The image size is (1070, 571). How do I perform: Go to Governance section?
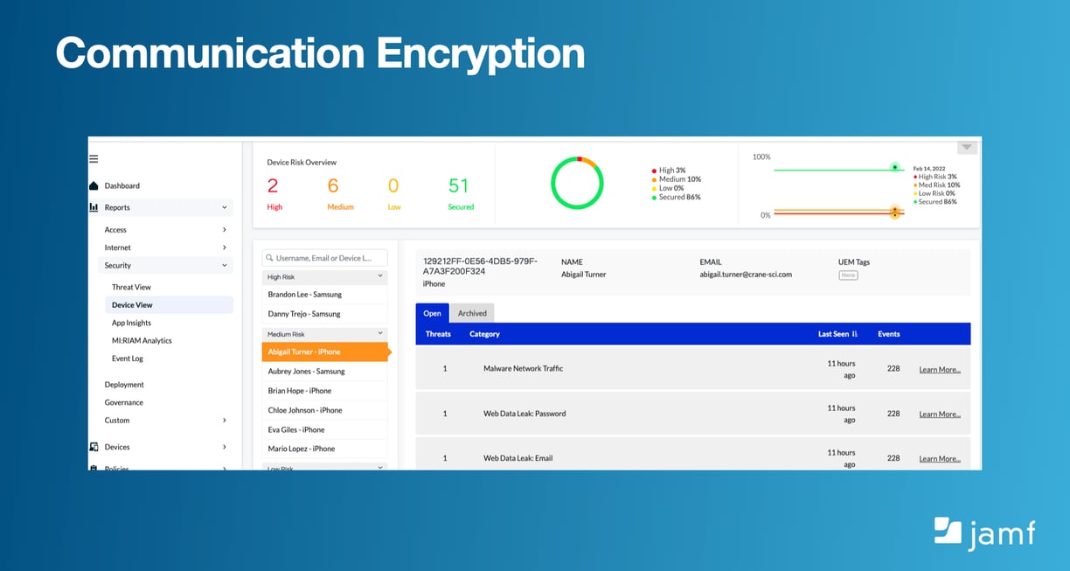(124, 402)
